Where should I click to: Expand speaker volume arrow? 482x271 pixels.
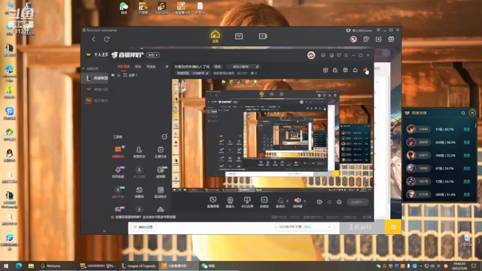305,201
